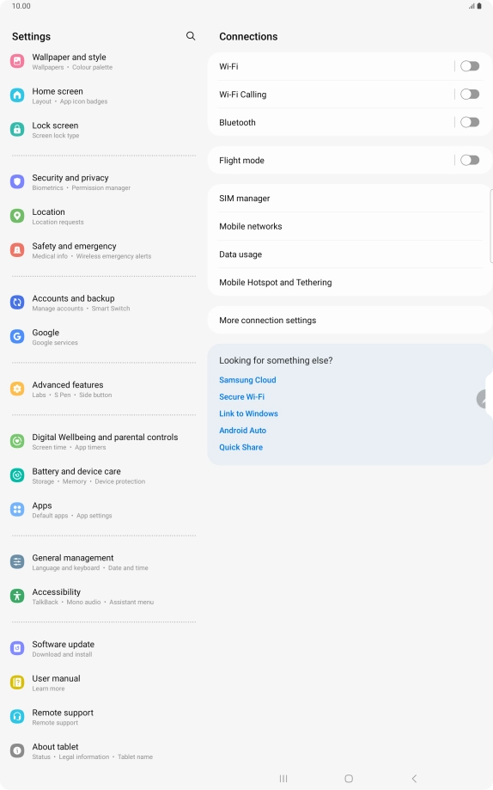Tap the Battery and device care icon
Image resolution: width=493 pixels, height=790 pixels.
(x=17, y=475)
